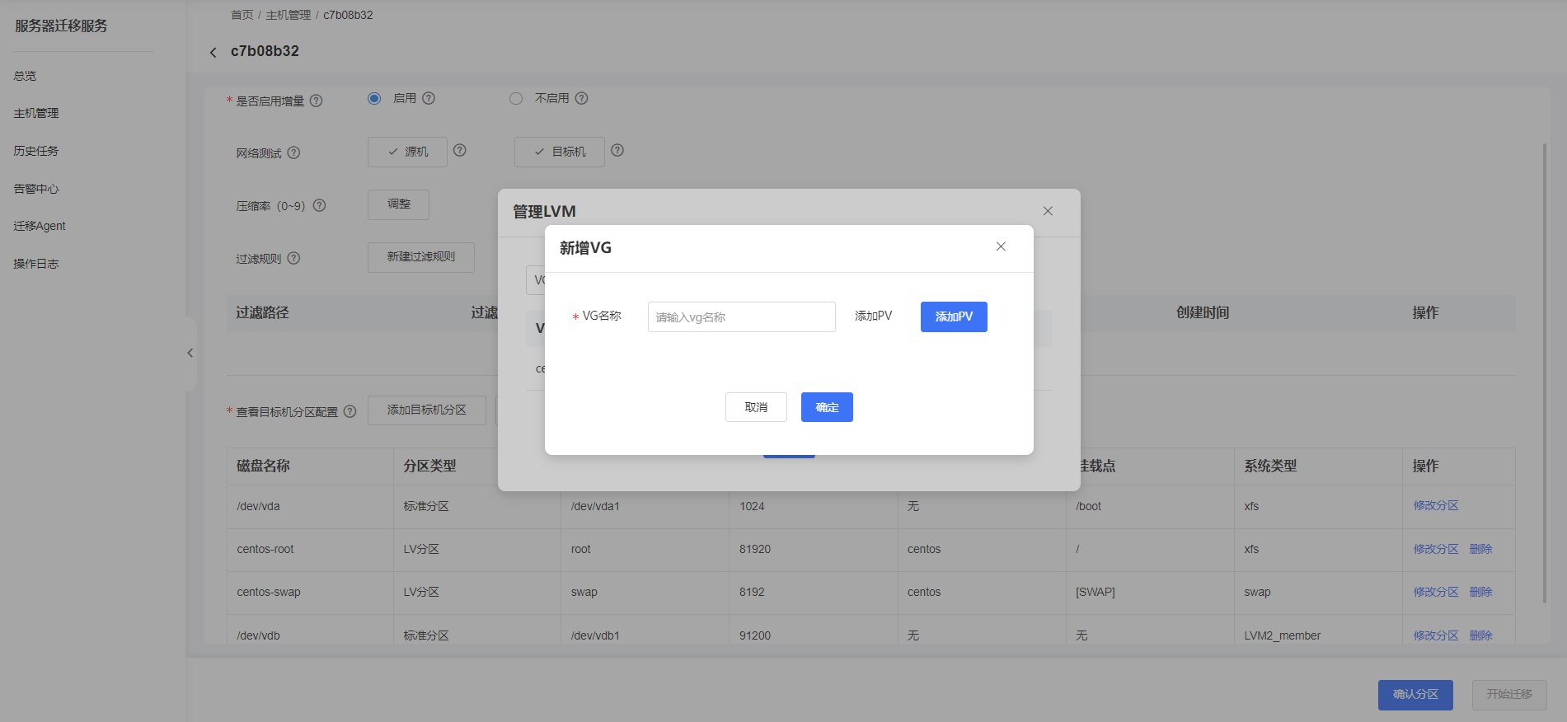Screen dimensions: 1567x722
Task: Open help icon beside 过滤规则
Action: 293,258
